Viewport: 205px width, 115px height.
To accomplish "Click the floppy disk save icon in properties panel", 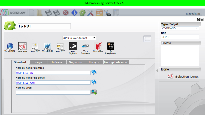I will click(202, 19).
